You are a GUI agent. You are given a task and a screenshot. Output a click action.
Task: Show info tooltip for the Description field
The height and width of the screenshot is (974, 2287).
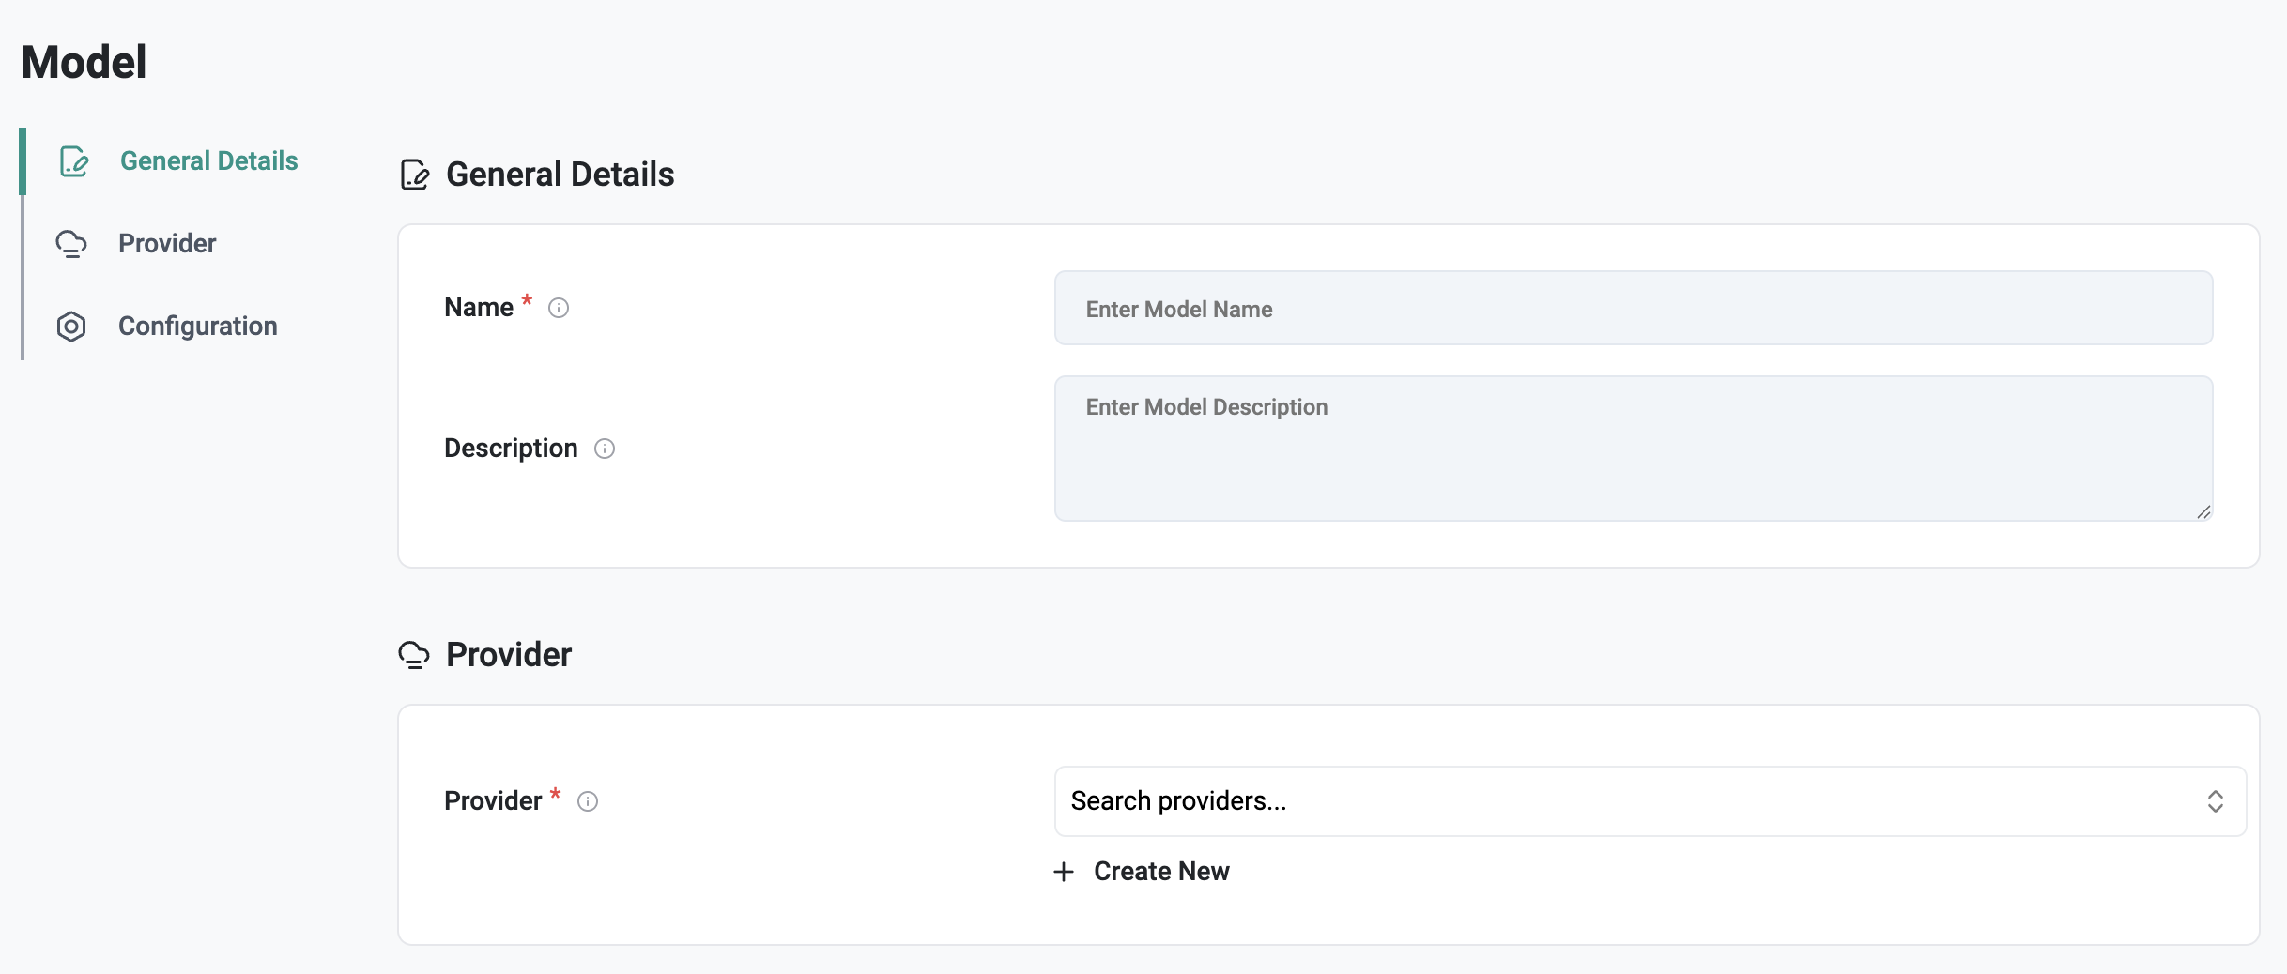[605, 449]
